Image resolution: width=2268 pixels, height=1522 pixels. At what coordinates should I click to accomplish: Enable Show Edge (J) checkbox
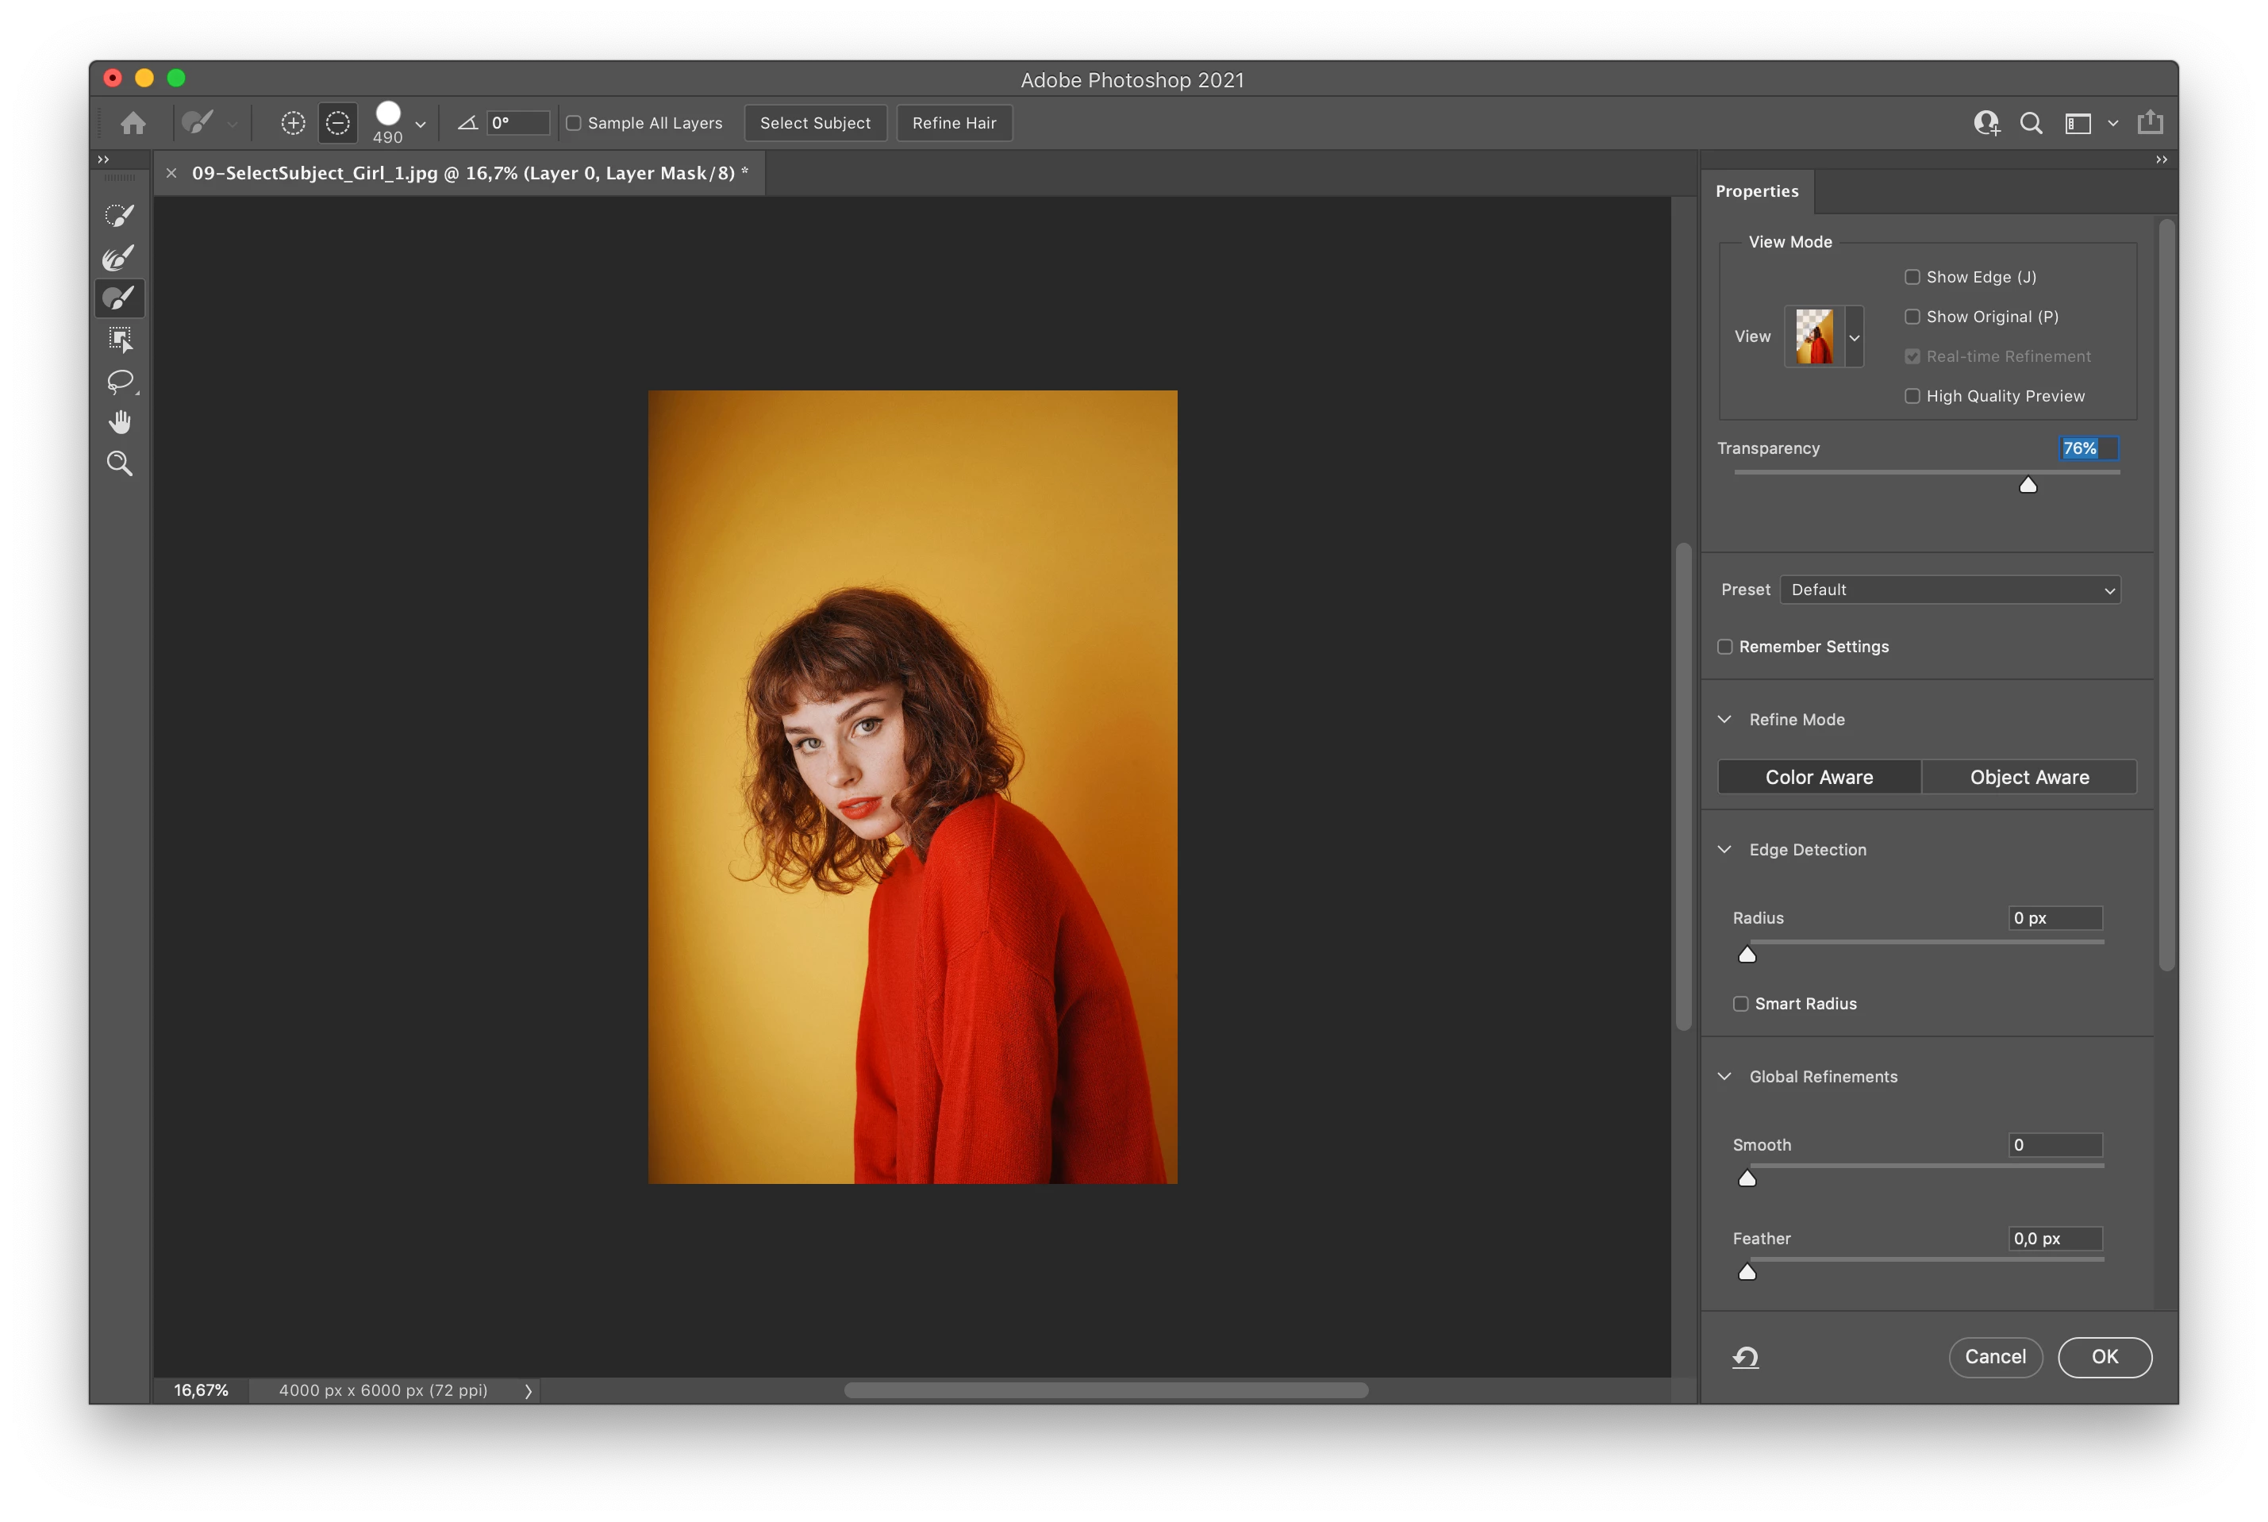click(x=1912, y=278)
